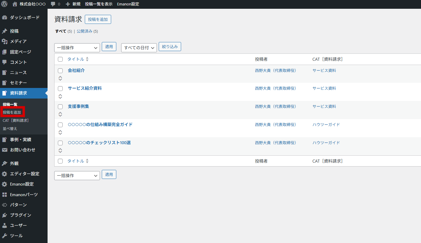Expand row details under ○○○○○の仕組み構築完全ガイド

(x=60, y=132)
